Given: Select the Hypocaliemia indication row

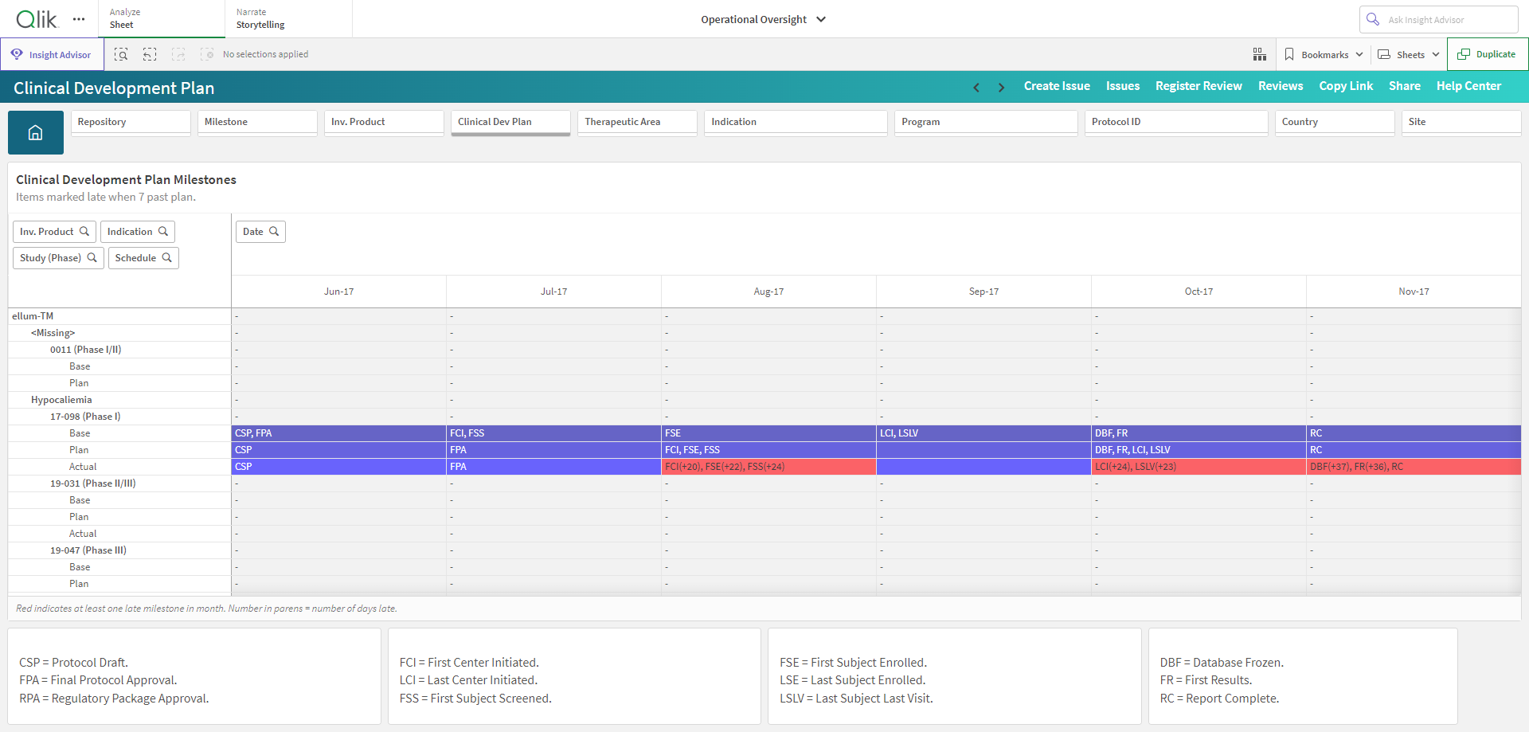Looking at the screenshot, I should tap(119, 400).
